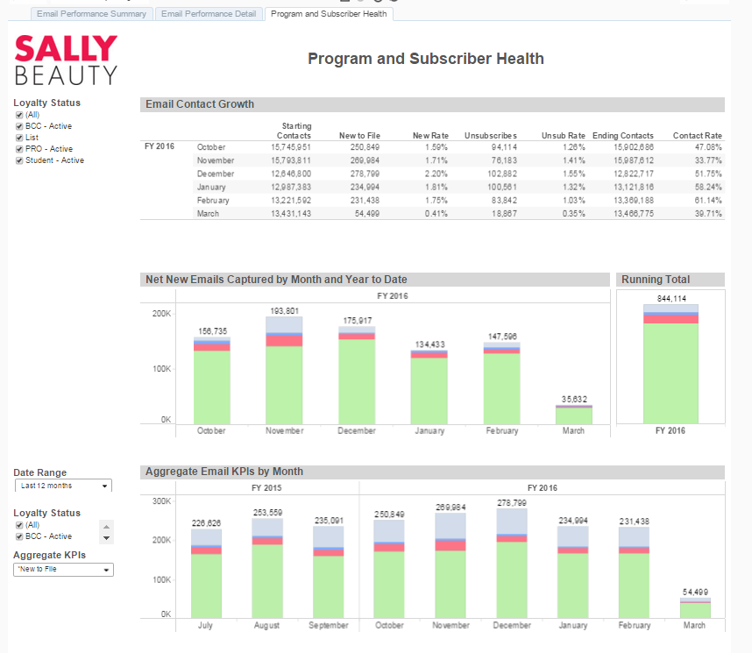Click the ring-shaped icon in the top toolbar

pos(377,4)
